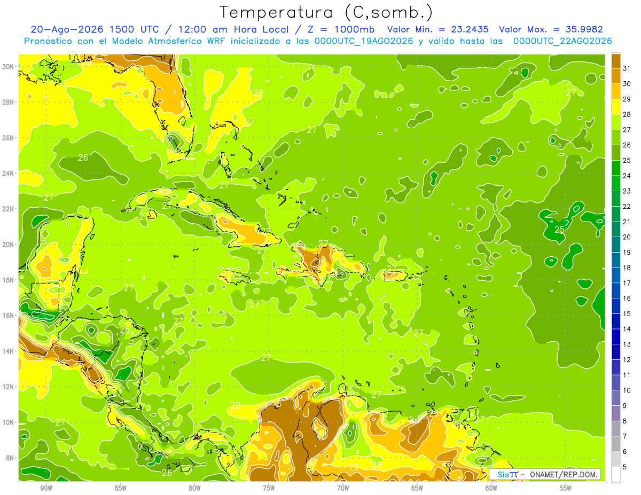
Task: Click the legend value 14
Action: (x=627, y=329)
